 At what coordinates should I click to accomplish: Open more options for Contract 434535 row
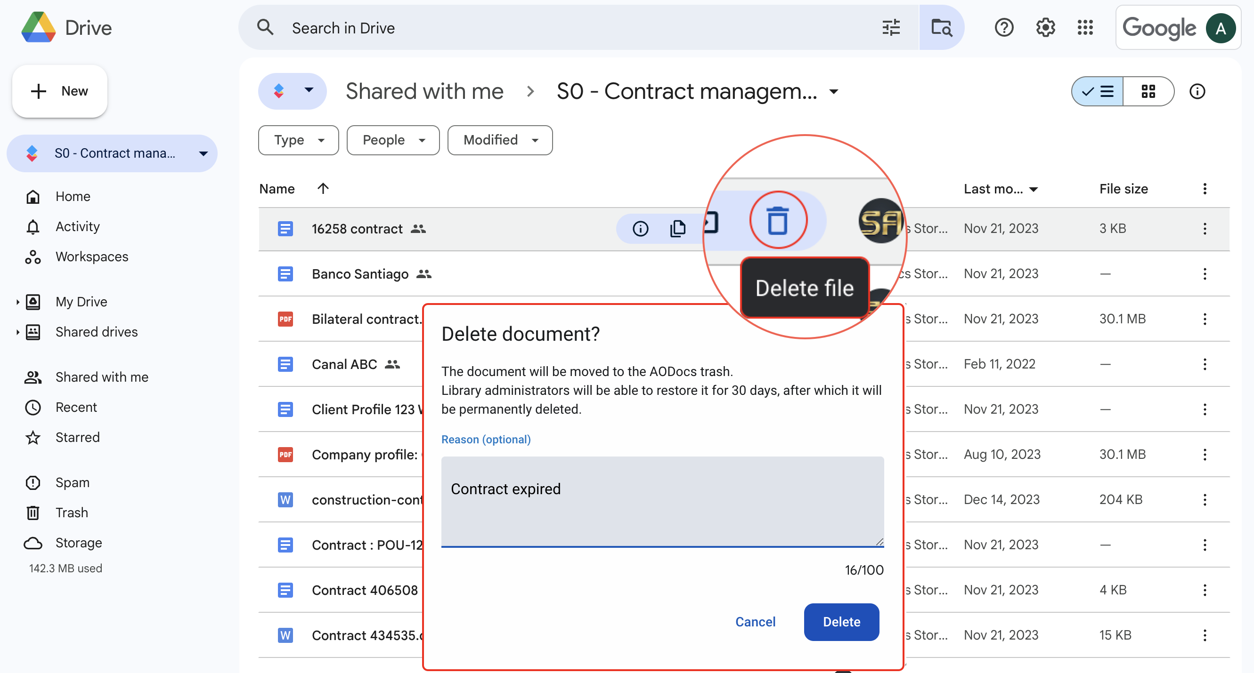[x=1205, y=635]
